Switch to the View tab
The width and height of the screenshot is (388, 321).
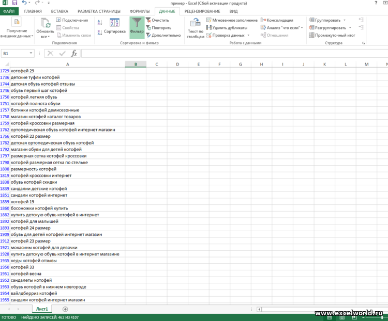[x=233, y=11]
